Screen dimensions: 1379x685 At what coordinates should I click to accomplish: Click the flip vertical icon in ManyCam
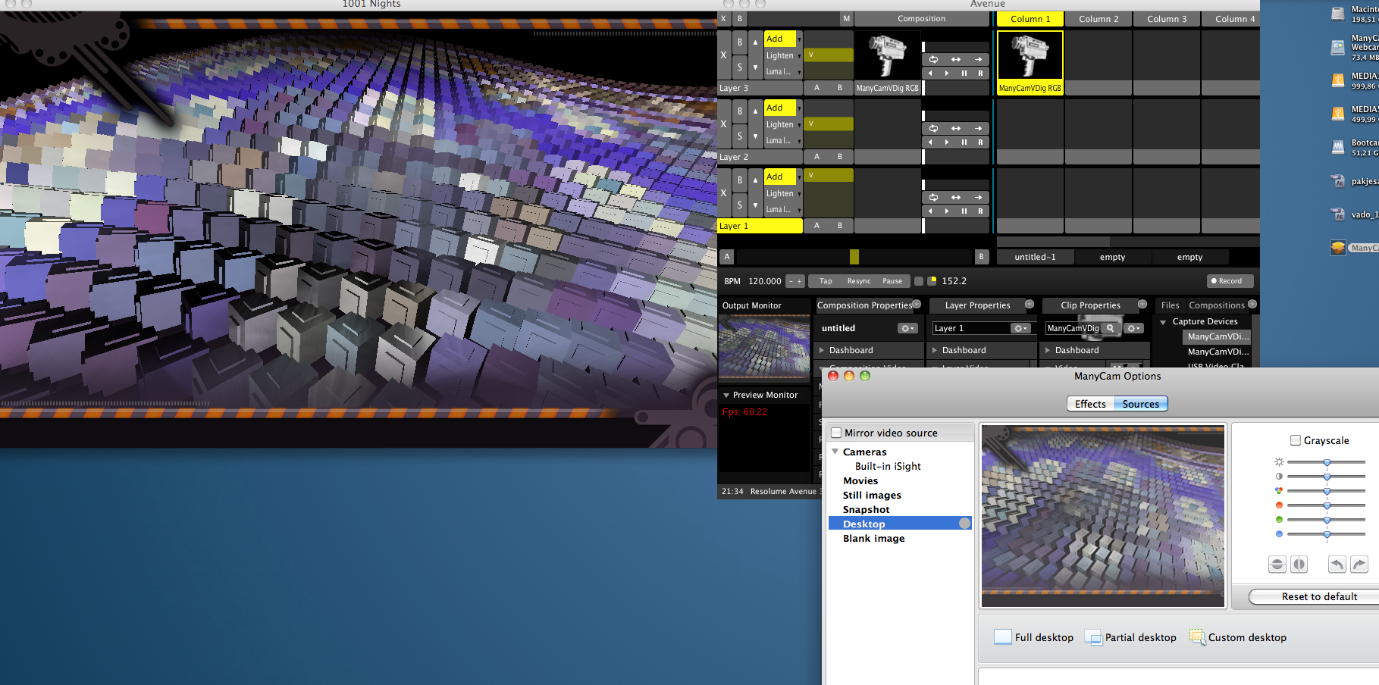pos(1277,565)
